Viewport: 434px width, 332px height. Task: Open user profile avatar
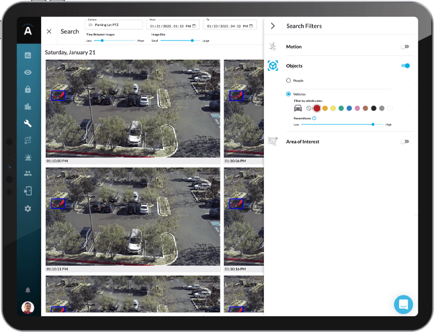(x=28, y=307)
